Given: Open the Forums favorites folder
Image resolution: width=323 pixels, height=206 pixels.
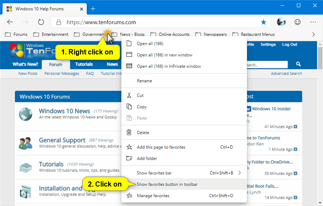Looking at the screenshot, I should (x=16, y=34).
